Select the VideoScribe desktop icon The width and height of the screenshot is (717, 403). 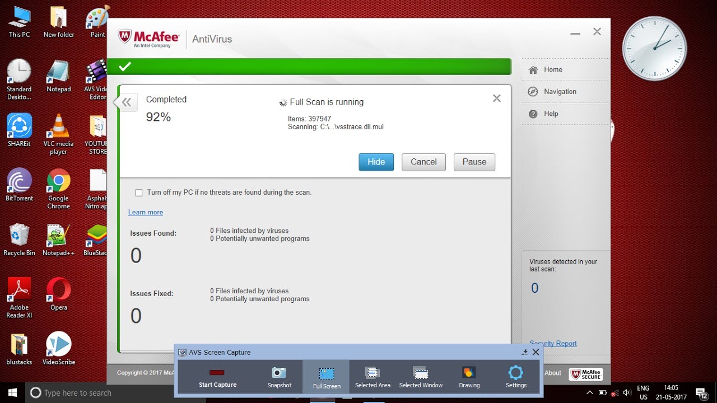(x=58, y=348)
